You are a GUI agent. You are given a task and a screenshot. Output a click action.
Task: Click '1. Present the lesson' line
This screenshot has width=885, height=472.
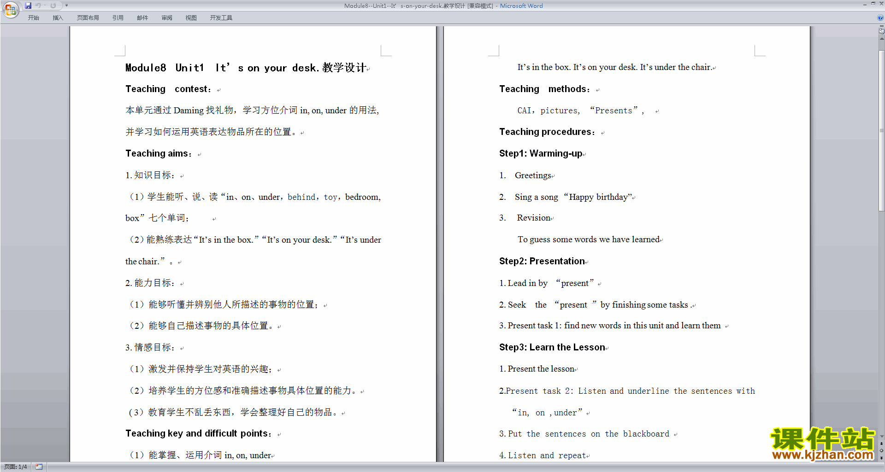pos(537,369)
